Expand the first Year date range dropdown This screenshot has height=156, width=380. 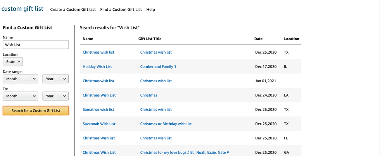(55, 79)
